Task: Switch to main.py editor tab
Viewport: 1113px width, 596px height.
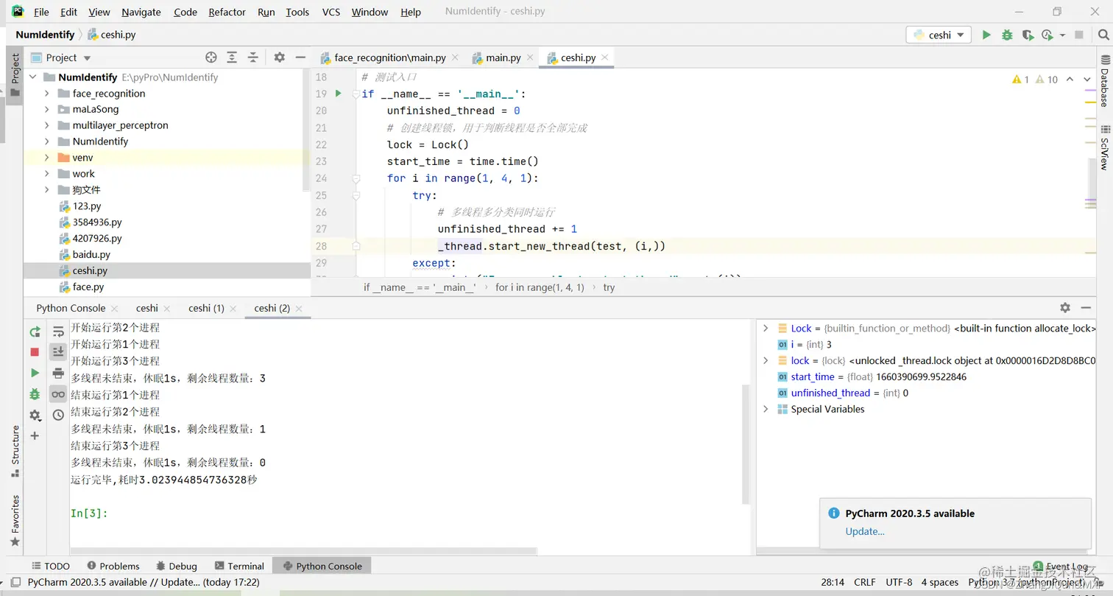Action: [503, 57]
